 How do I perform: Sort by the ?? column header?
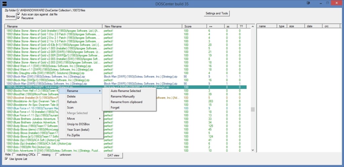(x=242, y=26)
